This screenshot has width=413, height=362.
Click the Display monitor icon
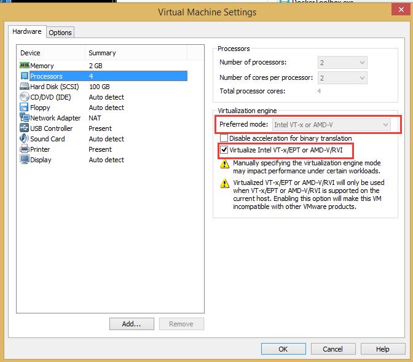[x=25, y=159]
